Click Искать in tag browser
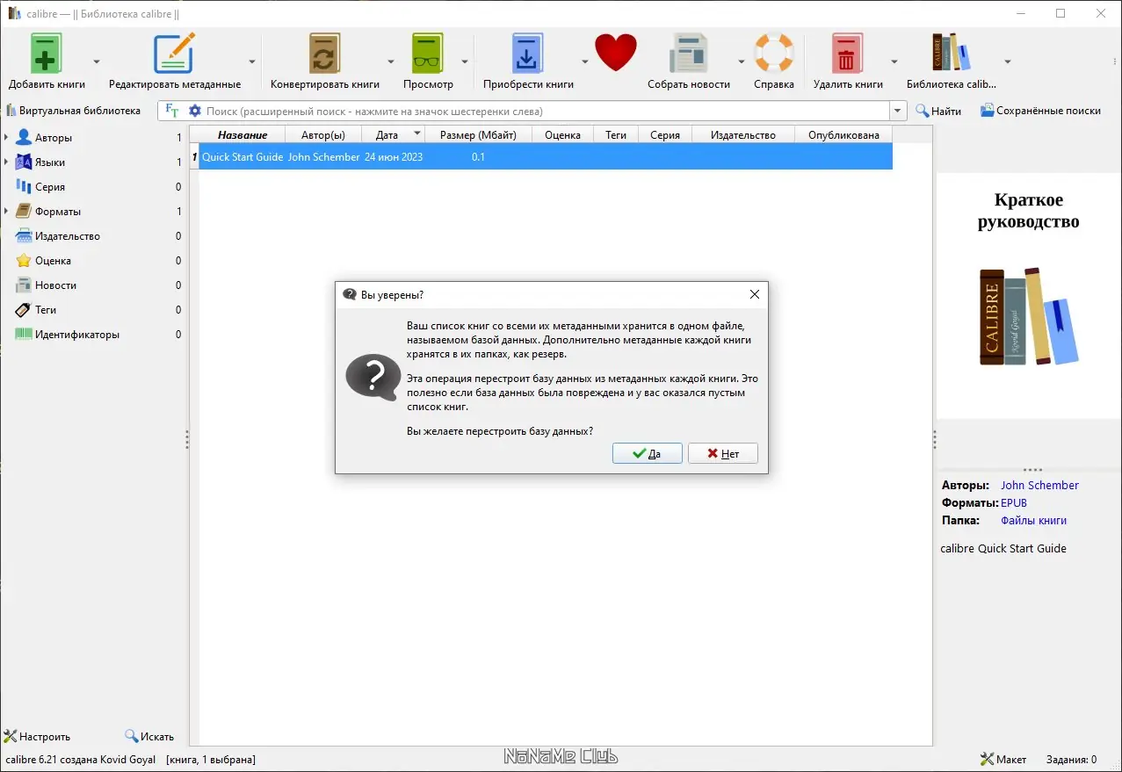Image resolution: width=1122 pixels, height=772 pixels. coord(149,737)
